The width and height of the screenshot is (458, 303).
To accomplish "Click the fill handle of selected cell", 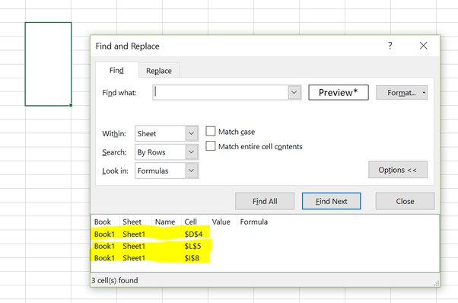I will 71,105.
